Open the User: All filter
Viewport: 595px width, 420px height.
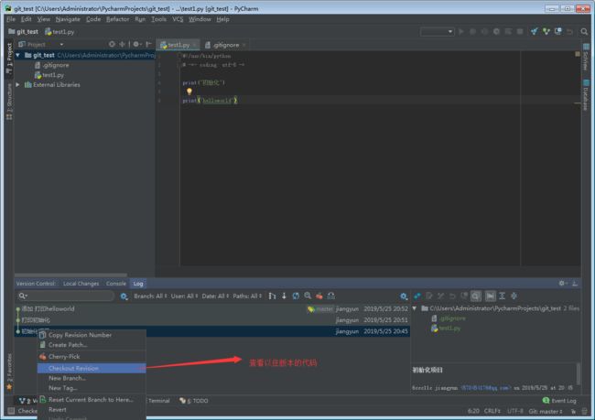(184, 296)
